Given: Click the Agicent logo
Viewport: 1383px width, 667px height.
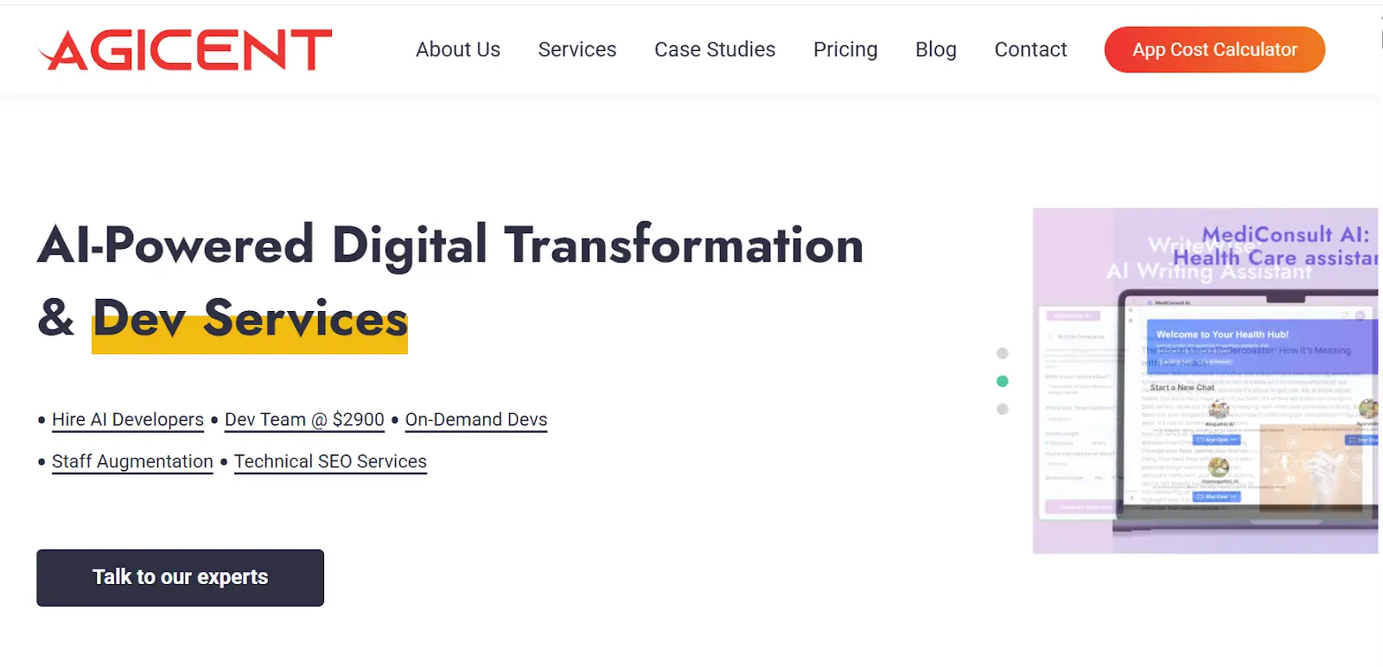Looking at the screenshot, I should (184, 49).
